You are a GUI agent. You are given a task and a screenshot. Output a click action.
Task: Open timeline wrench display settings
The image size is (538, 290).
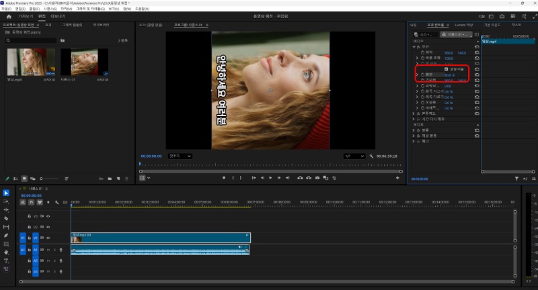[x=57, y=201]
